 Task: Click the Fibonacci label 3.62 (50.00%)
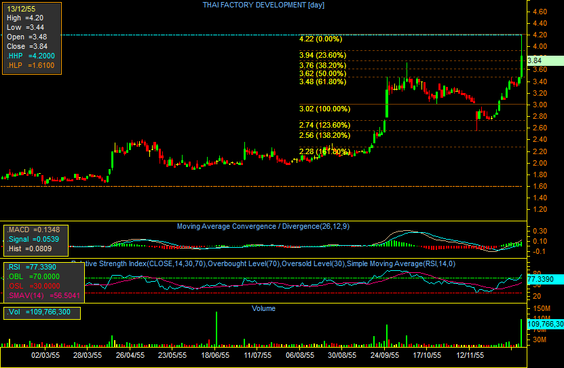322,73
